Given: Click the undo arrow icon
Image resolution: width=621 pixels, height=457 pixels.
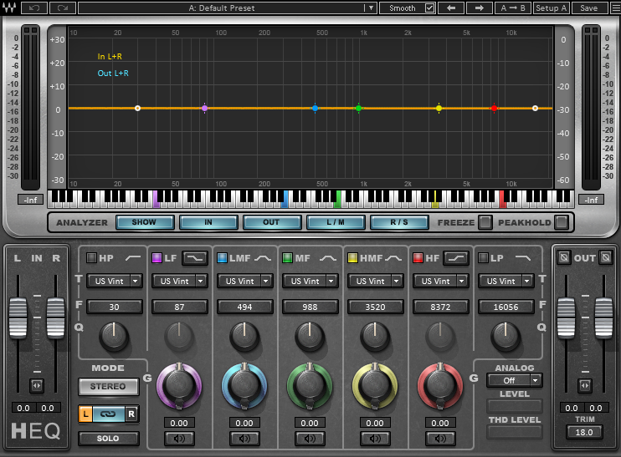Looking at the screenshot, I should coord(33,8).
